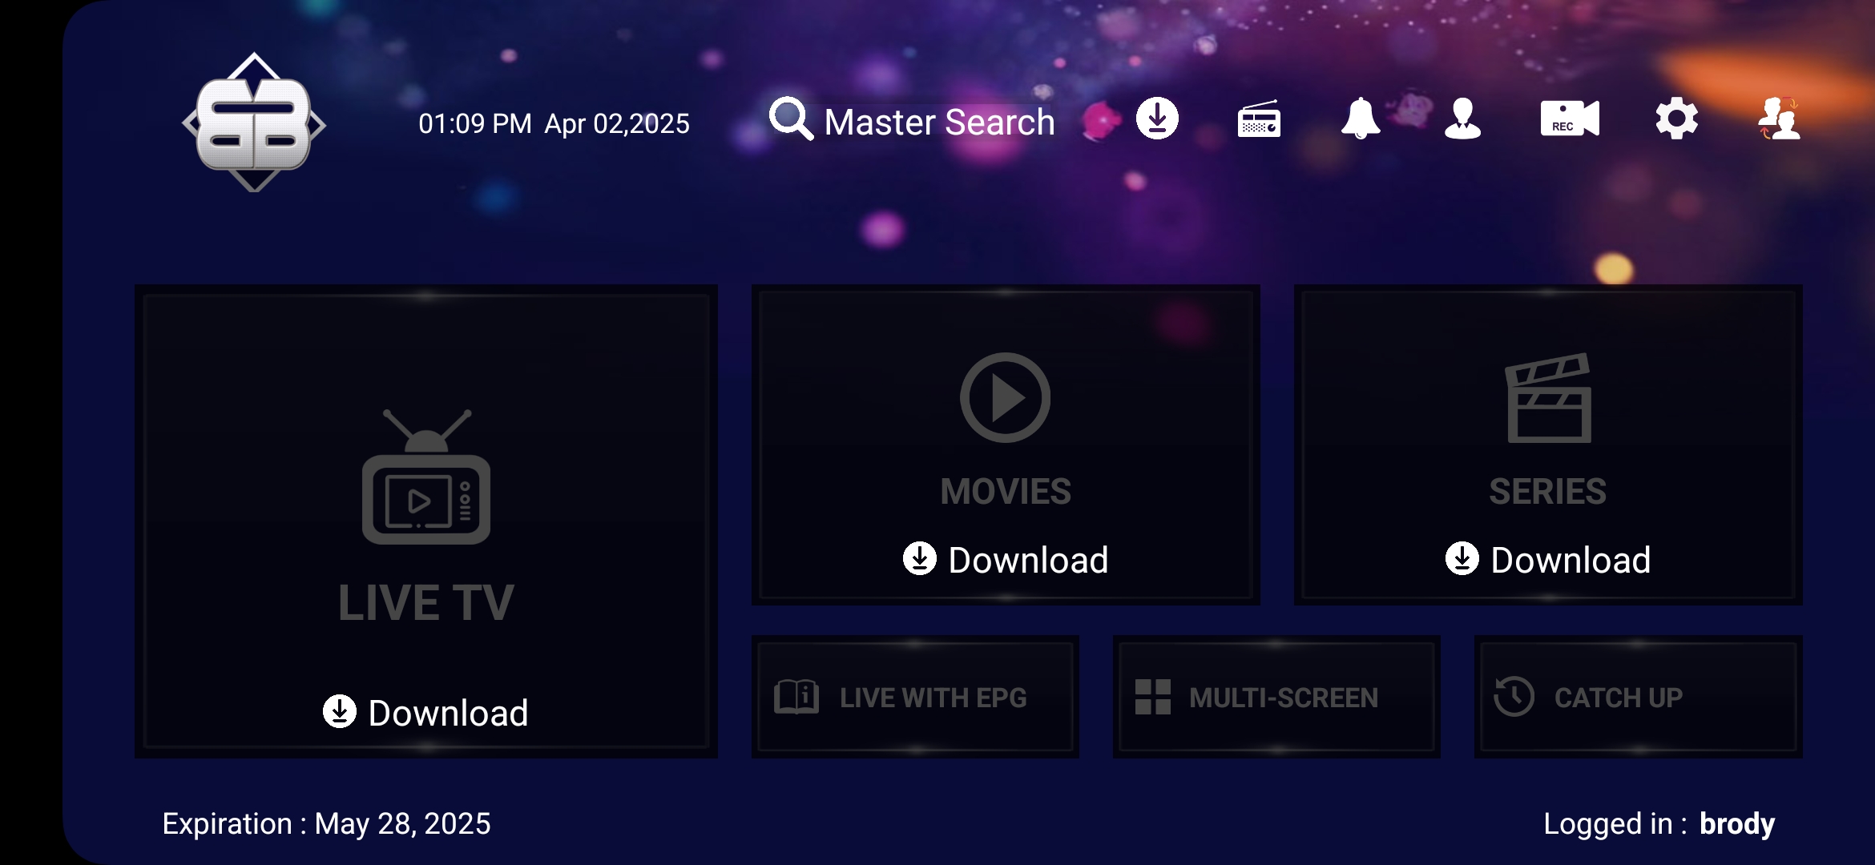Open the REC recordings icon
The height and width of the screenshot is (865, 1875).
(1569, 119)
